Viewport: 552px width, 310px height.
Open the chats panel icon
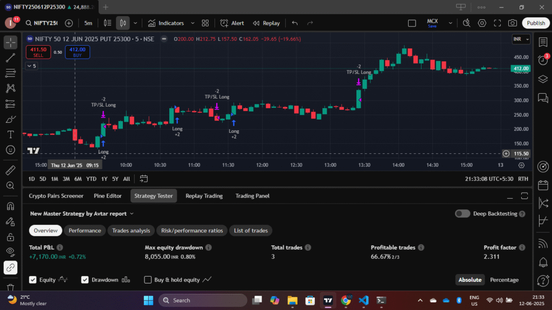click(543, 98)
